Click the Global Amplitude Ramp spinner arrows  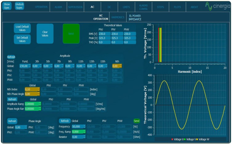[x=39, y=104]
